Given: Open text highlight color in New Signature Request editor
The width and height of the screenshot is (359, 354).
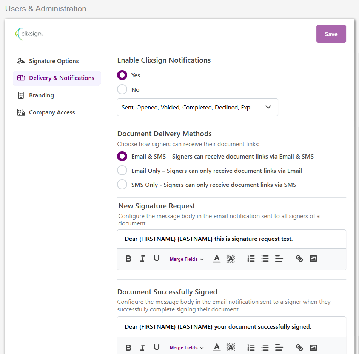Looking at the screenshot, I should (x=231, y=259).
